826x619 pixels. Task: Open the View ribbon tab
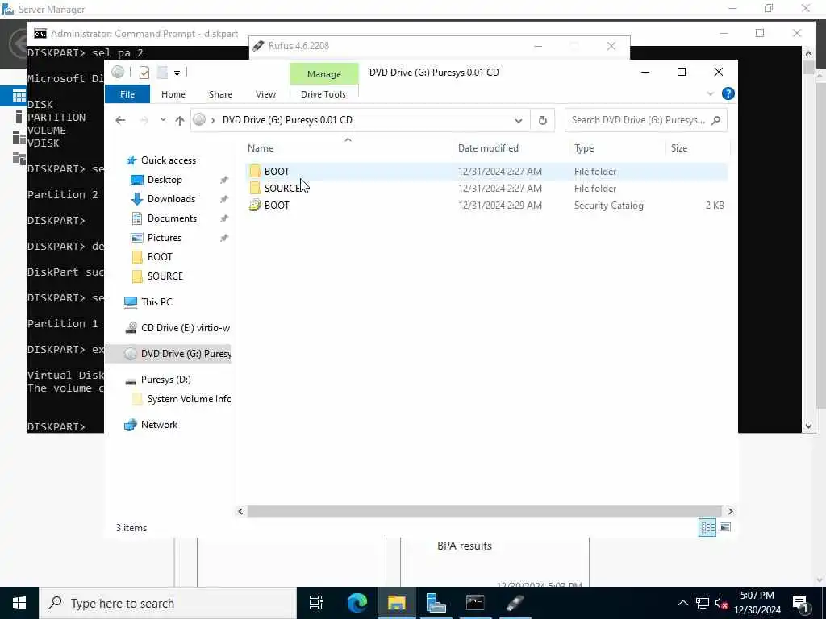pos(265,94)
